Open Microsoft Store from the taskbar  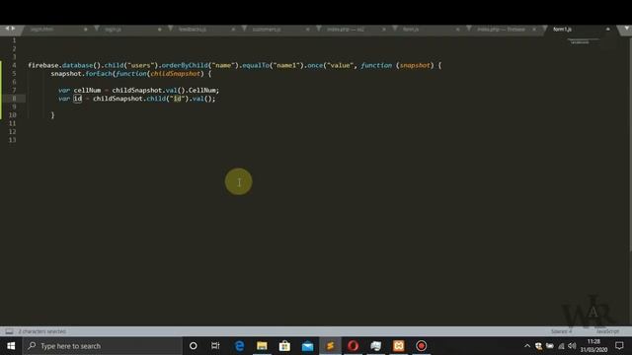(x=284, y=346)
